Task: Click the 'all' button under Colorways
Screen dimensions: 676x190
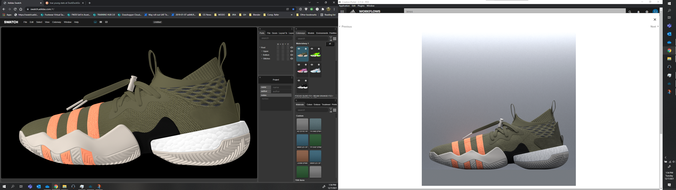Action: click(x=330, y=44)
